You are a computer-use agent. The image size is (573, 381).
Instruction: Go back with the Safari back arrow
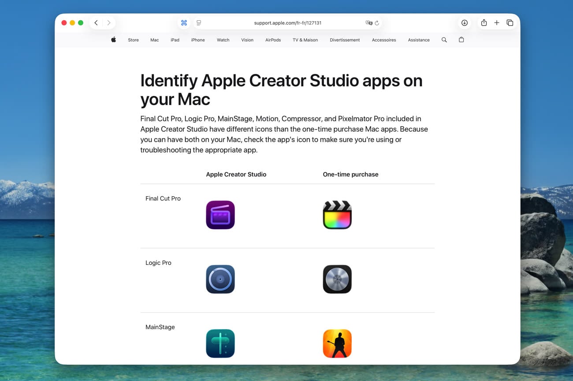[96, 23]
